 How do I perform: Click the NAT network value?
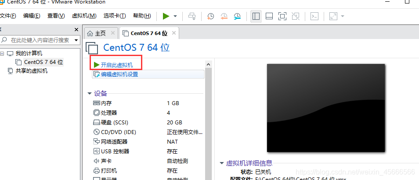click(172, 141)
